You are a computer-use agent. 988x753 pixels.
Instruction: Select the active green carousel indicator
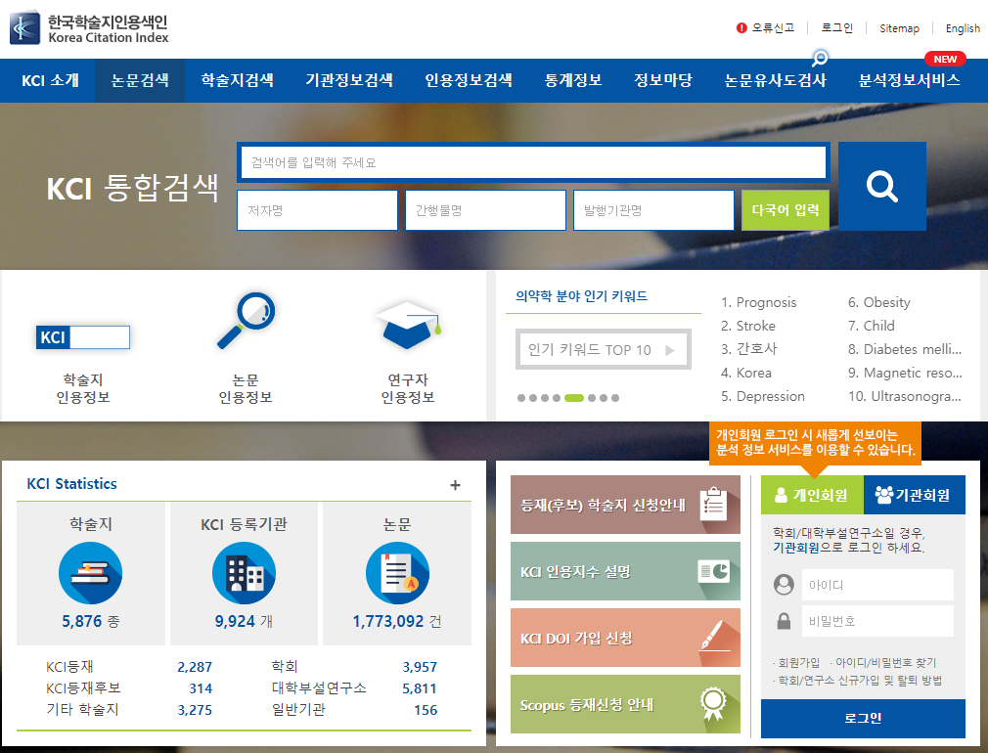point(574,398)
